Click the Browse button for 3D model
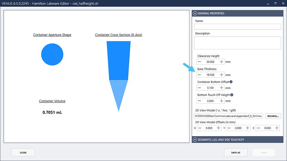287x161 pixels. point(273,116)
